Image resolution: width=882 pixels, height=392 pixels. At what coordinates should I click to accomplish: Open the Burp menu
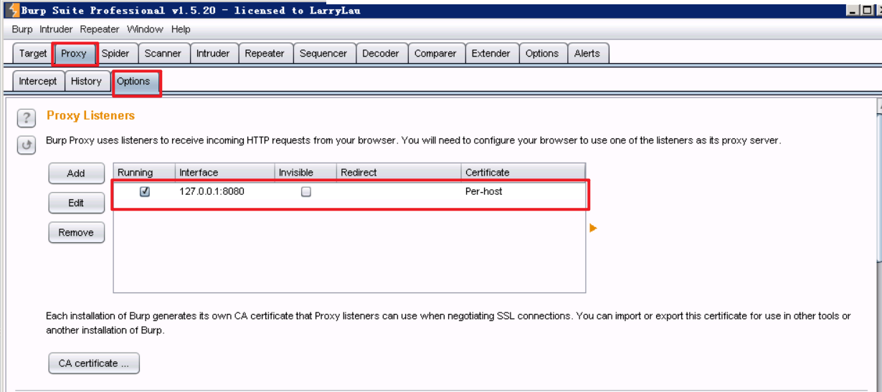coord(22,29)
